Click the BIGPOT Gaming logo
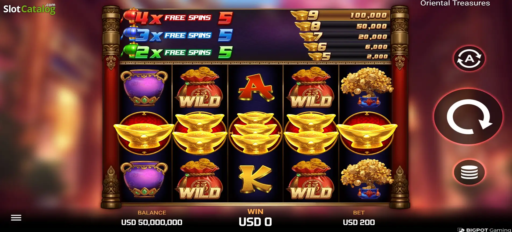This screenshot has width=512, height=232. tap(484, 230)
